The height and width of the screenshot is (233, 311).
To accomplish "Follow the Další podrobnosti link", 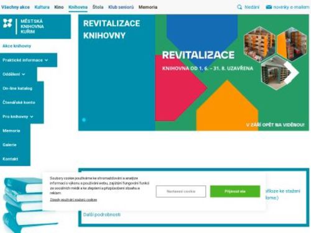I will click(x=102, y=214).
